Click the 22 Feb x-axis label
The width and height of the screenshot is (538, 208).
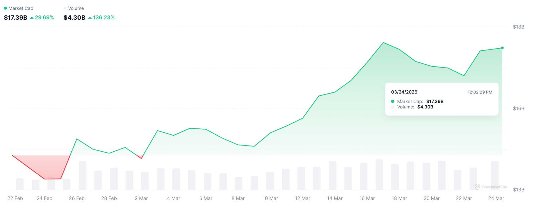coord(15,198)
